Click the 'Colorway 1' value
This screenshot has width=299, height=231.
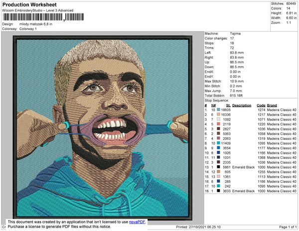point(28,29)
